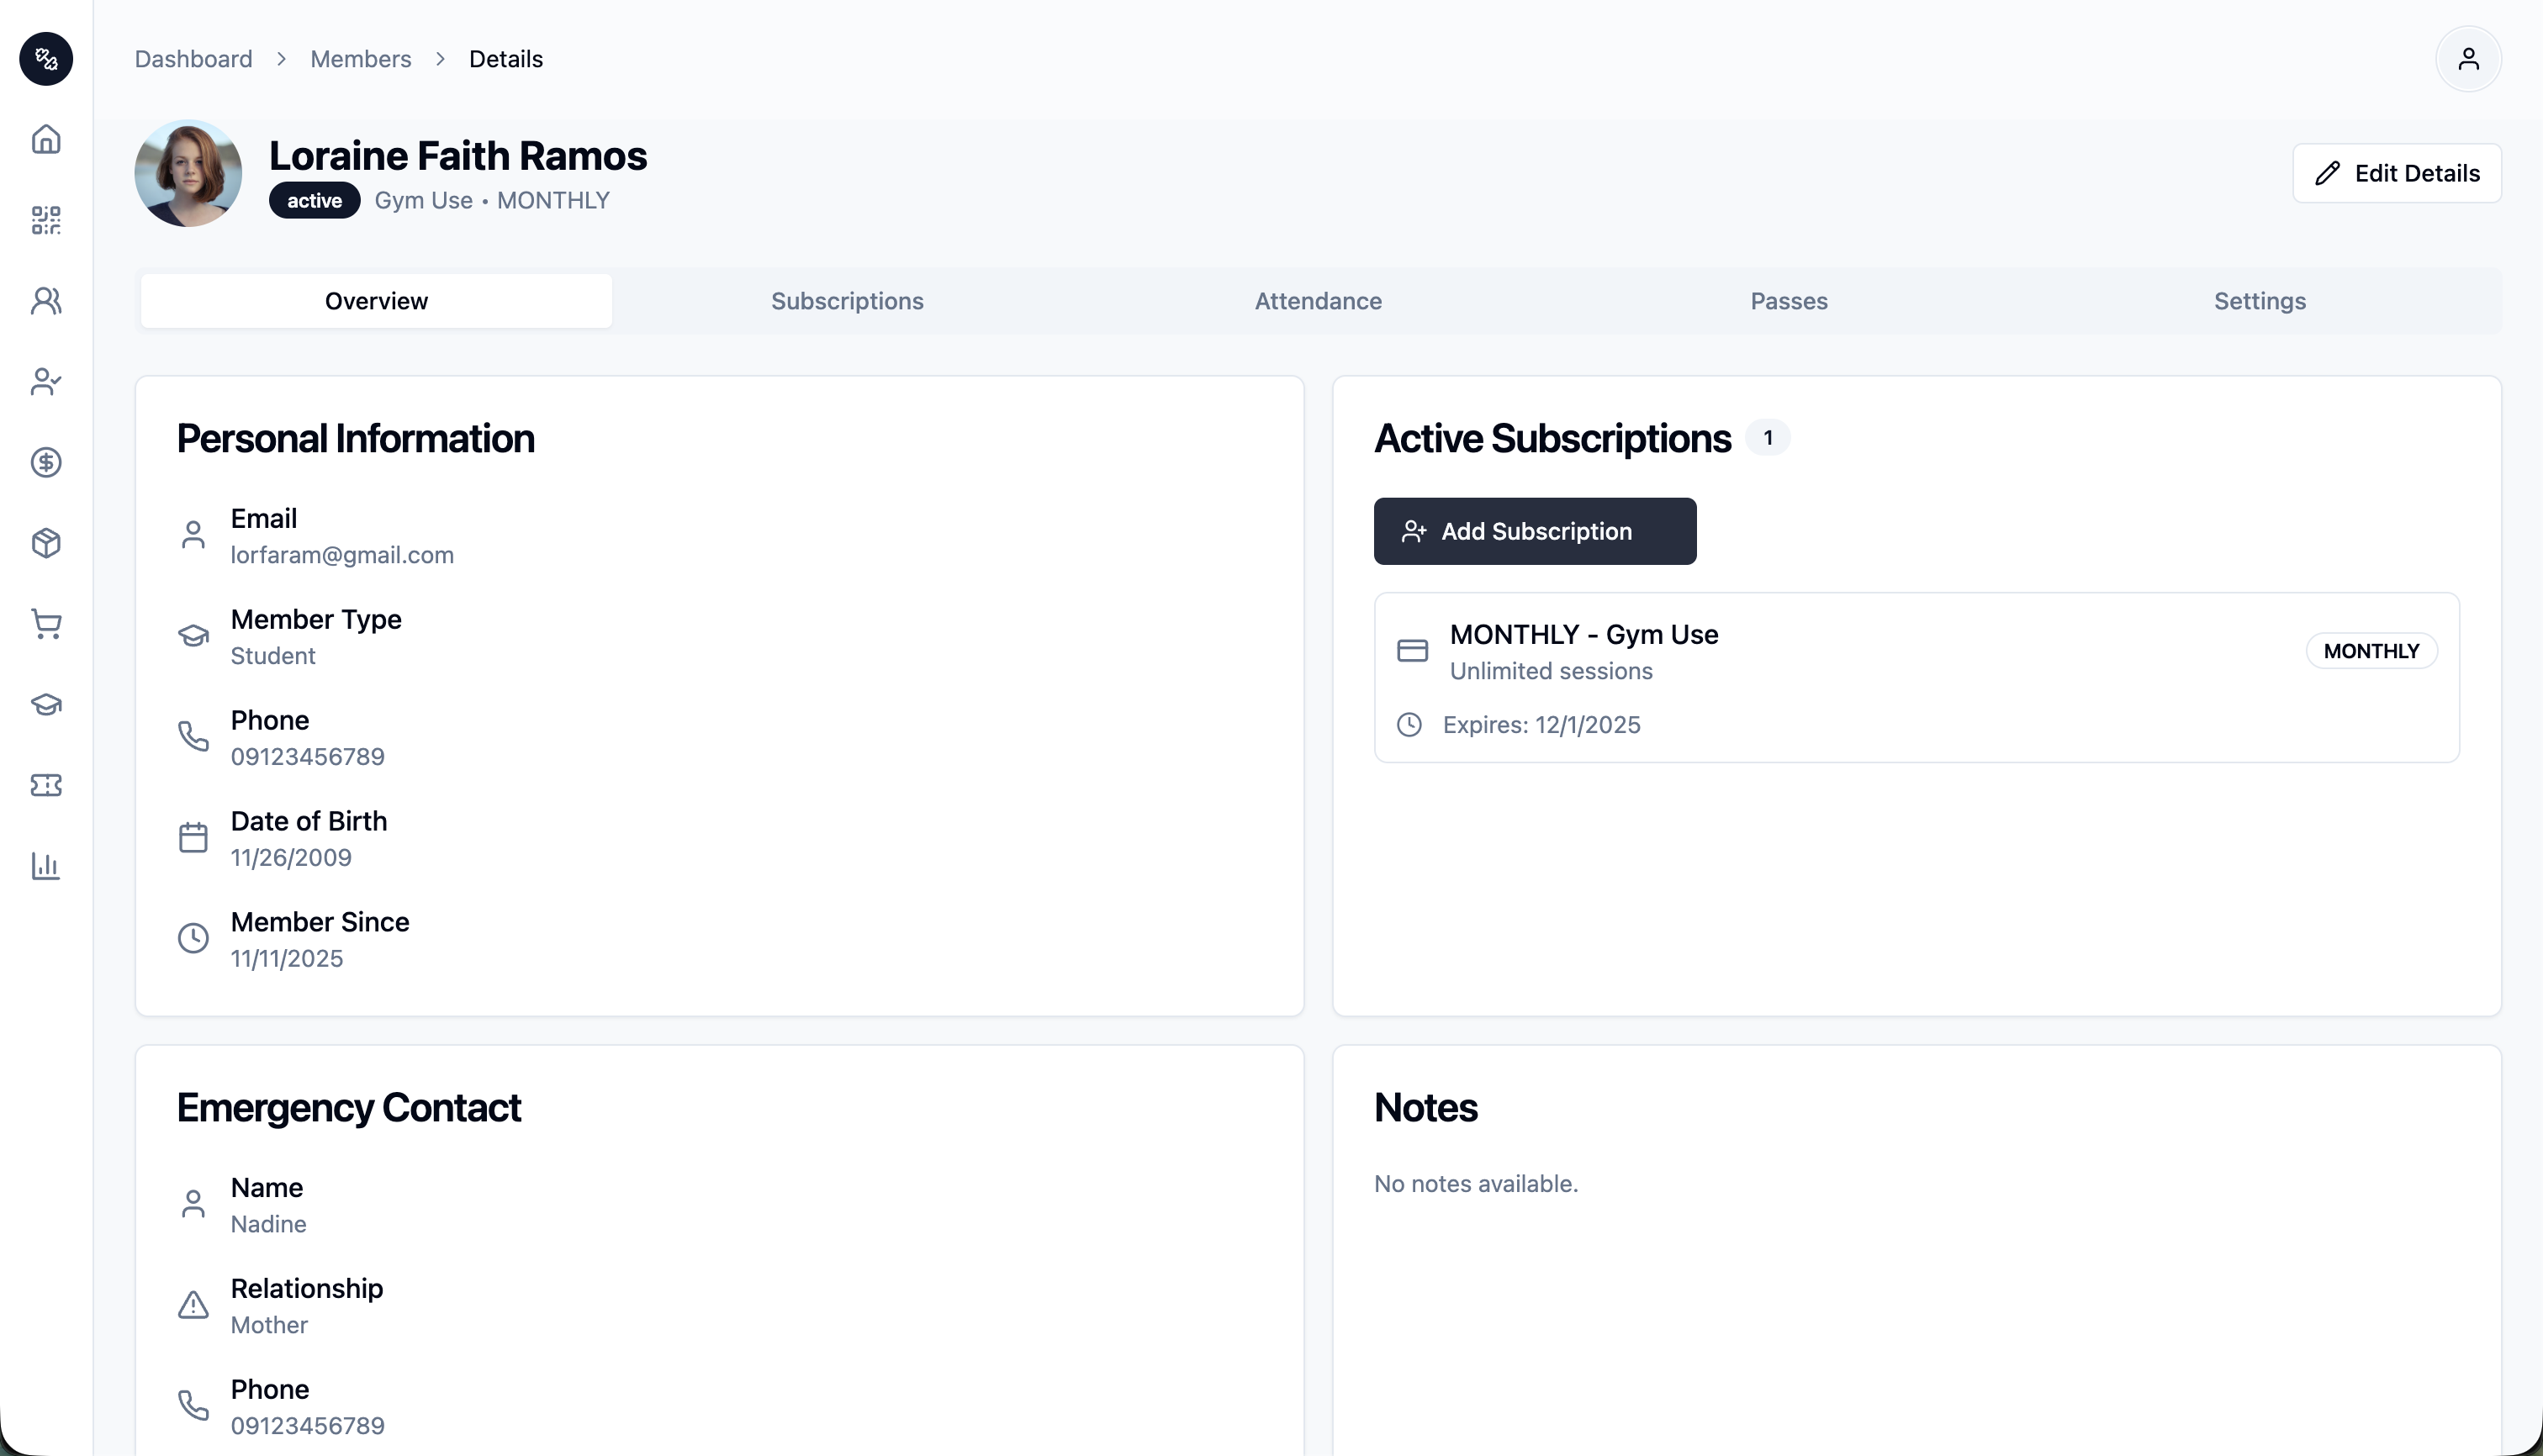Navigate to Dashboard via breadcrumb
This screenshot has height=1456, width=2543.
(193, 59)
